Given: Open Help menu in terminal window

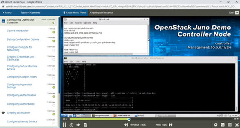Looking at the screenshot, I should [x=84, y=61].
